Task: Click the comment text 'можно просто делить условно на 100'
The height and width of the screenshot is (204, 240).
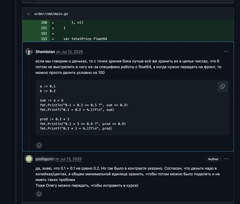Action: click(x=70, y=73)
